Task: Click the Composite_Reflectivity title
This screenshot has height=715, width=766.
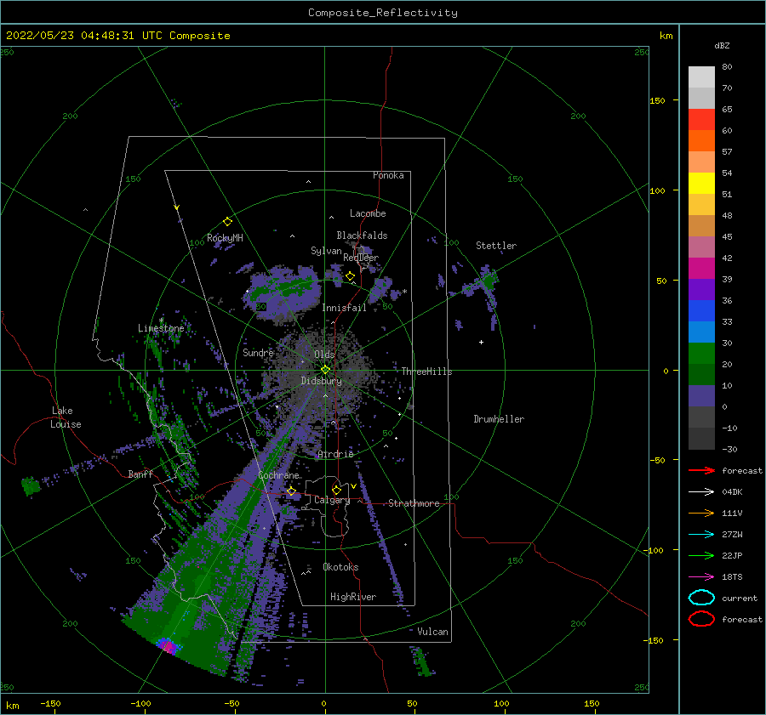Action: click(383, 13)
